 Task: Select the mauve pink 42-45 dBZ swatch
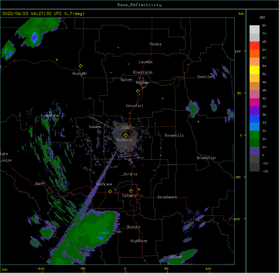pos(254,94)
